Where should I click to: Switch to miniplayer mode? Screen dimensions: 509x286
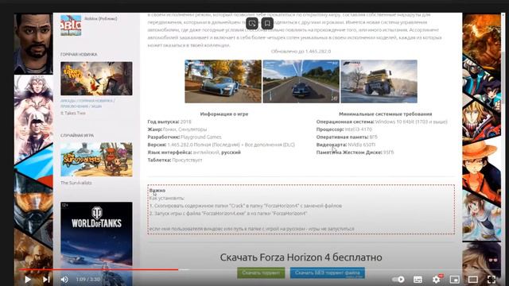coord(455,279)
